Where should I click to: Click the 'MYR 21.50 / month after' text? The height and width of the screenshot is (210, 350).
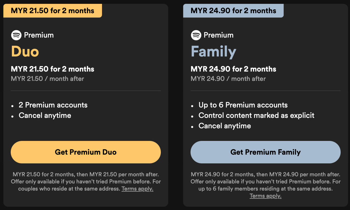pyautogui.click(x=48, y=79)
